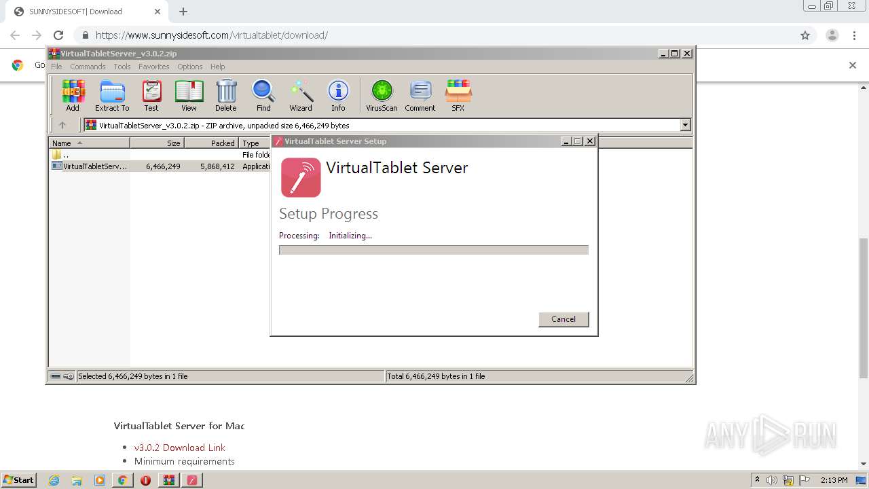Minimize the VirtualTablet Server Setup dialog
The image size is (869, 489).
[566, 141]
